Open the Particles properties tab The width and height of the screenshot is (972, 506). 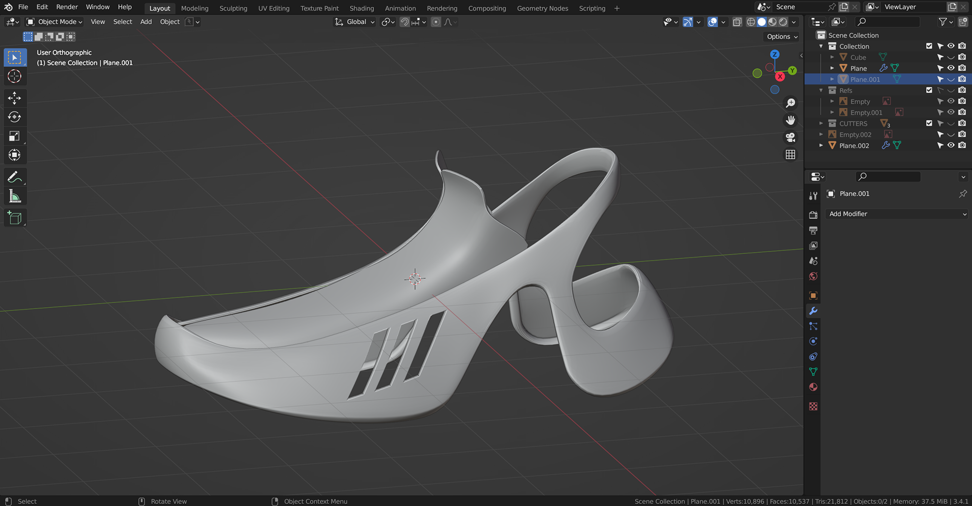(813, 326)
